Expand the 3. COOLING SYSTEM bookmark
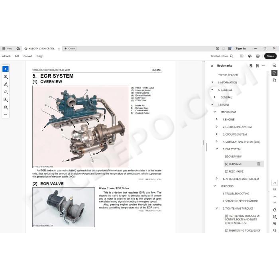The image size is (279, 279). pyautogui.click(x=217, y=134)
